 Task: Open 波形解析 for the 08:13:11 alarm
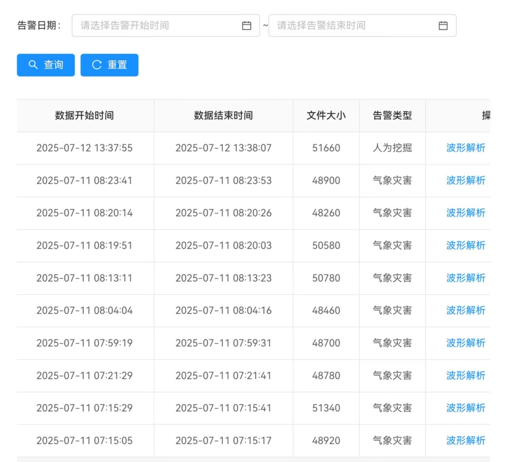(466, 278)
